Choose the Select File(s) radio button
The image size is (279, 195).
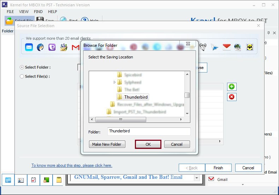point(22,76)
